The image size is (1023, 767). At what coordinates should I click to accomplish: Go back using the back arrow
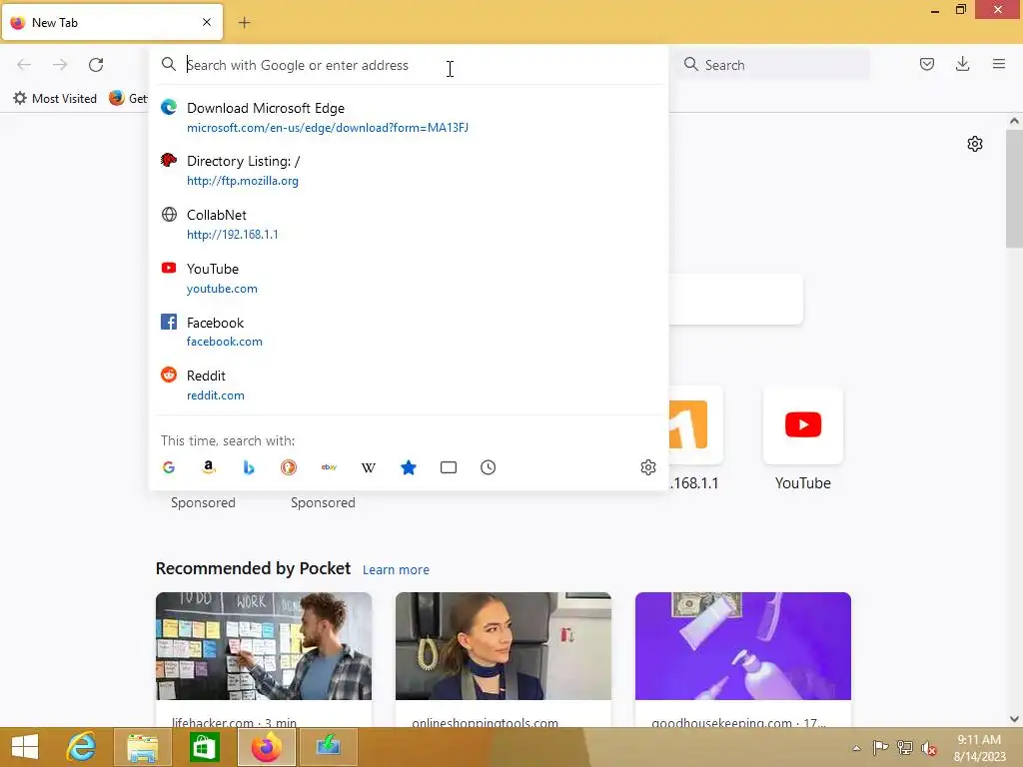(x=24, y=65)
